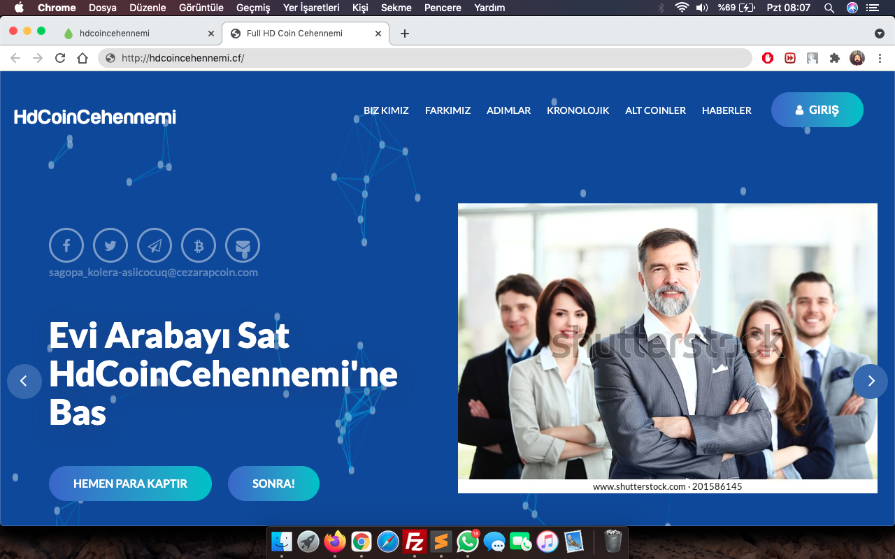Navigate to KRONOLOJIK section
The image size is (895, 559).
coord(578,110)
